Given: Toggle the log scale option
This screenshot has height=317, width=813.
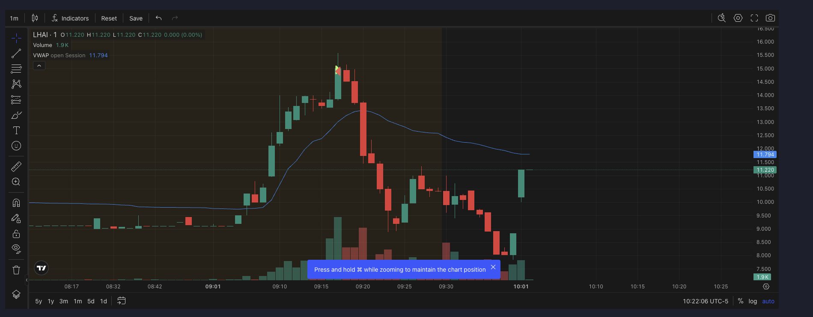Looking at the screenshot, I should click(753, 301).
